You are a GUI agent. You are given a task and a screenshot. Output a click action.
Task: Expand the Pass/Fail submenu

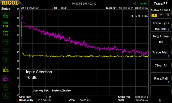(161, 78)
